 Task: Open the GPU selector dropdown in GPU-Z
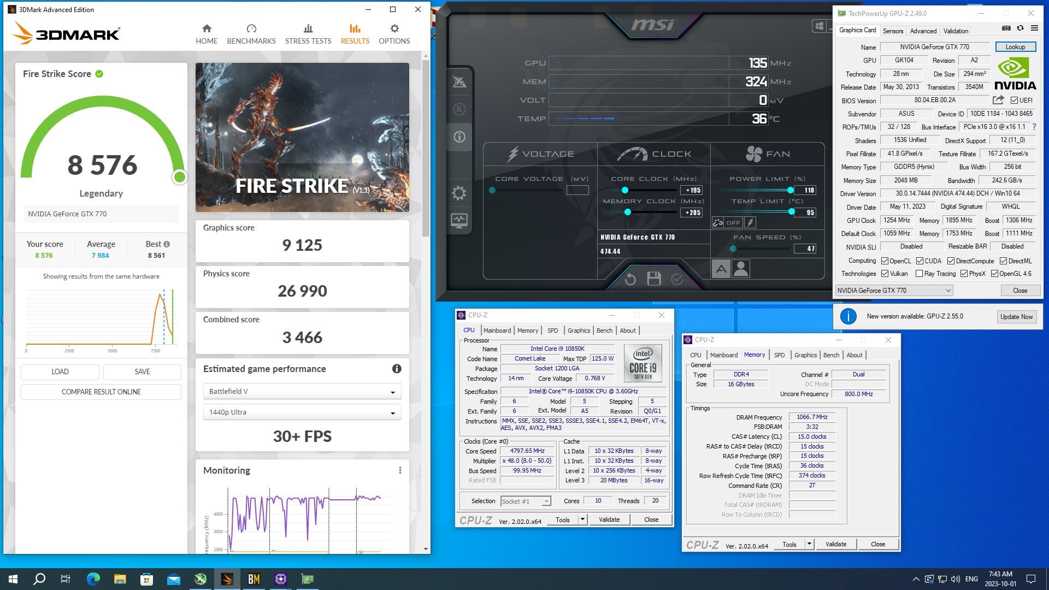(894, 291)
